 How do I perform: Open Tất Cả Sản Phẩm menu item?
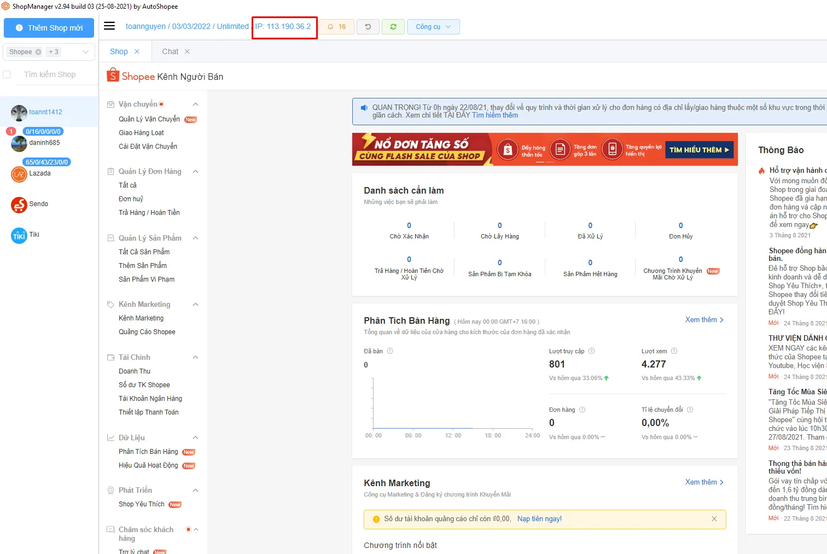144,252
